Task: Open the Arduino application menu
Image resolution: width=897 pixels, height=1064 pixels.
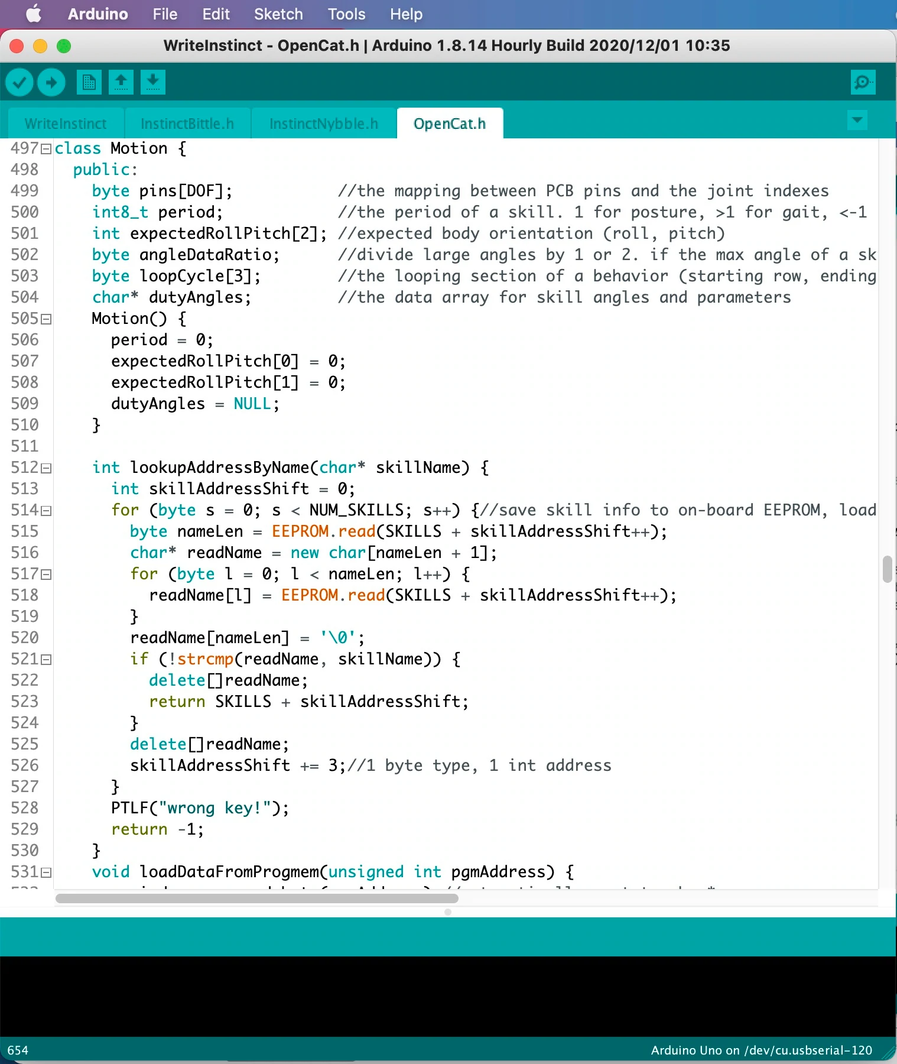Action: [x=97, y=14]
